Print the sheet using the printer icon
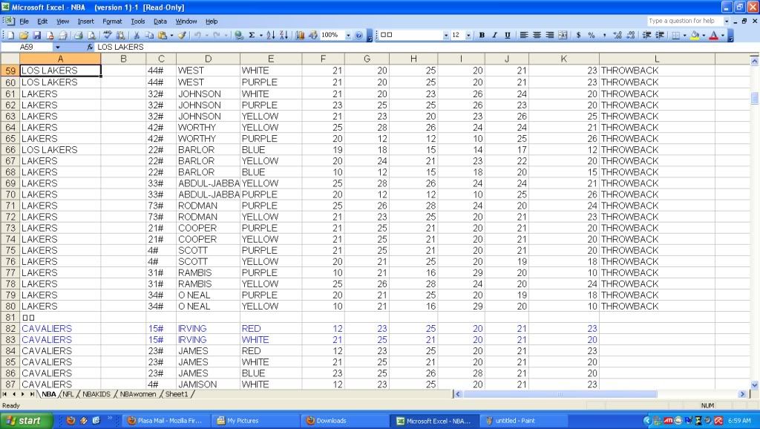The height and width of the screenshot is (429, 760). pos(78,35)
